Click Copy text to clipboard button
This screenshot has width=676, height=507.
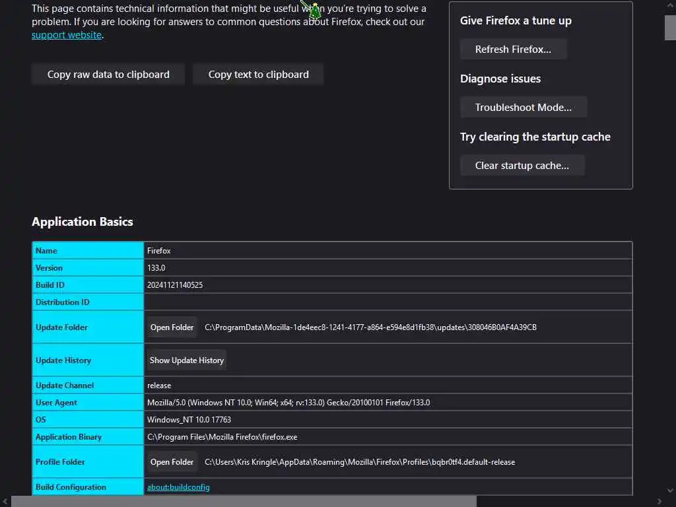point(258,74)
